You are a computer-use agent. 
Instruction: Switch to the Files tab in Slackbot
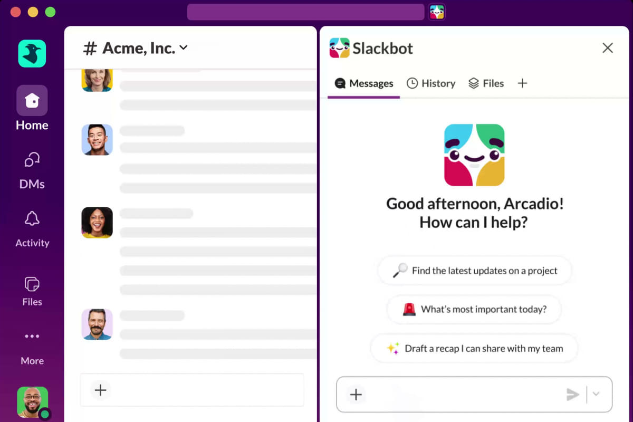coord(486,83)
